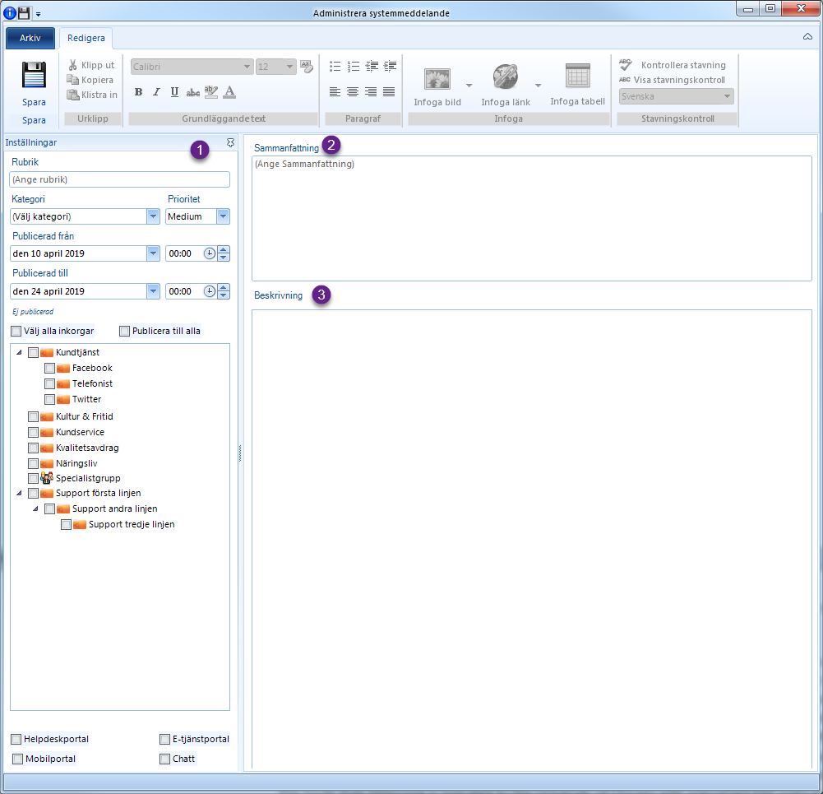
Task: Open the font name Calibri dropdown
Action: (x=247, y=67)
